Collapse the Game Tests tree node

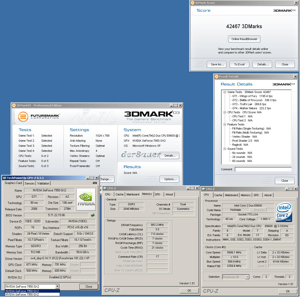(x=225, y=92)
